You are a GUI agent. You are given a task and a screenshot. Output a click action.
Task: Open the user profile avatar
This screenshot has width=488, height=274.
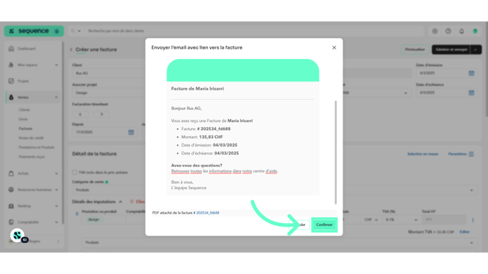(475, 31)
